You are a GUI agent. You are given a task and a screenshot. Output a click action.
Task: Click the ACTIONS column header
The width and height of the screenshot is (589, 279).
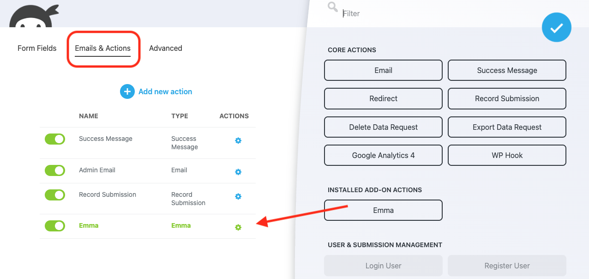(x=234, y=116)
